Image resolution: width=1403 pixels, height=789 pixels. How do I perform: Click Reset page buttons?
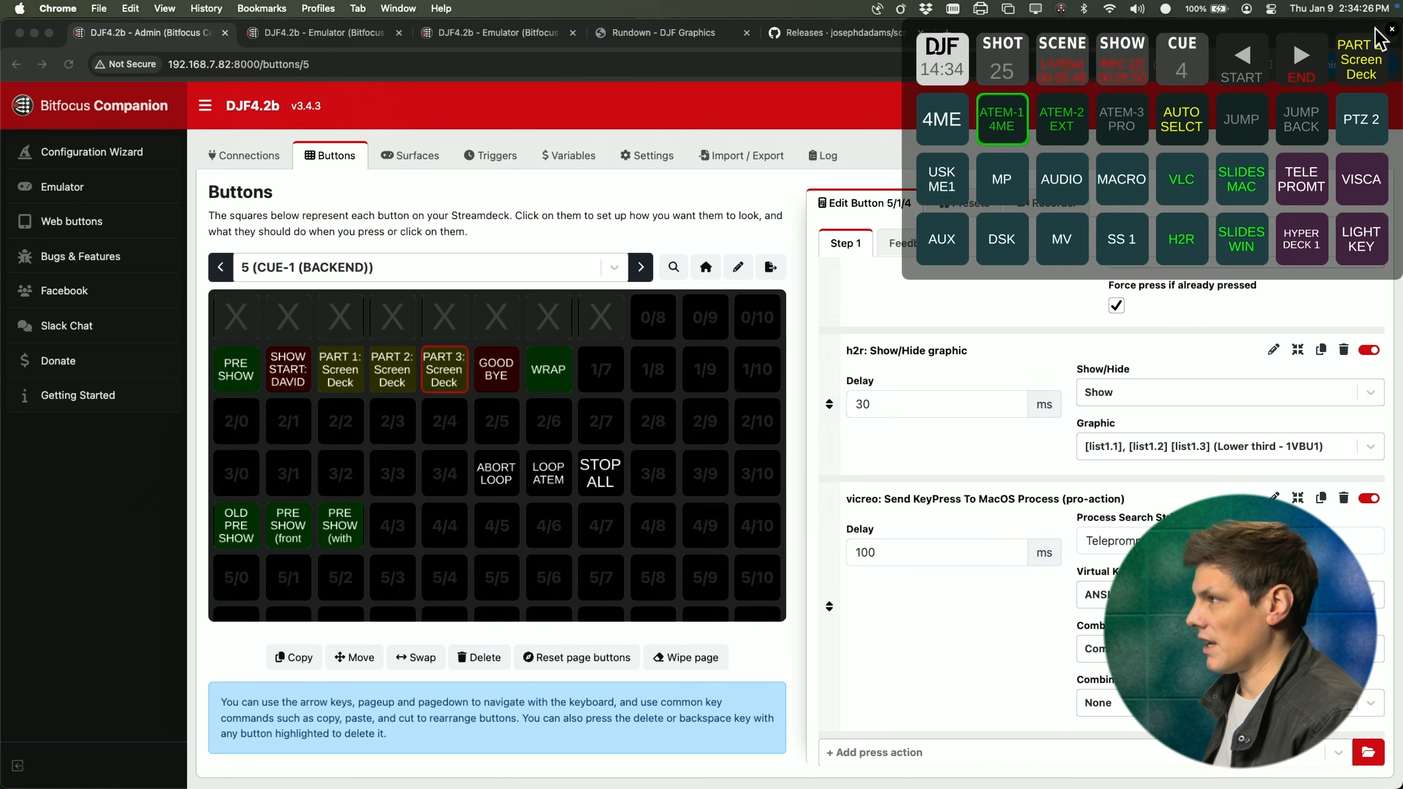[576, 657]
